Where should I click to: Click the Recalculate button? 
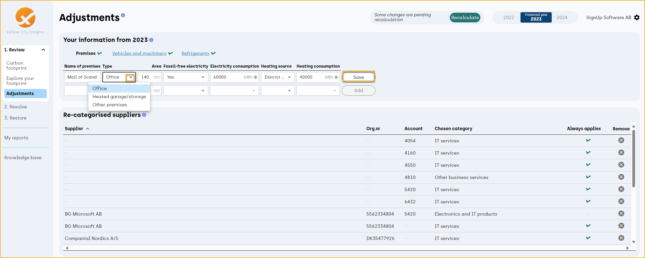[465, 17]
